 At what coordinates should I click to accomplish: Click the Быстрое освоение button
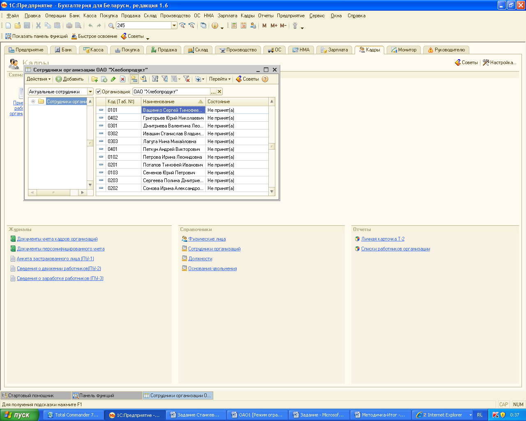[94, 36]
